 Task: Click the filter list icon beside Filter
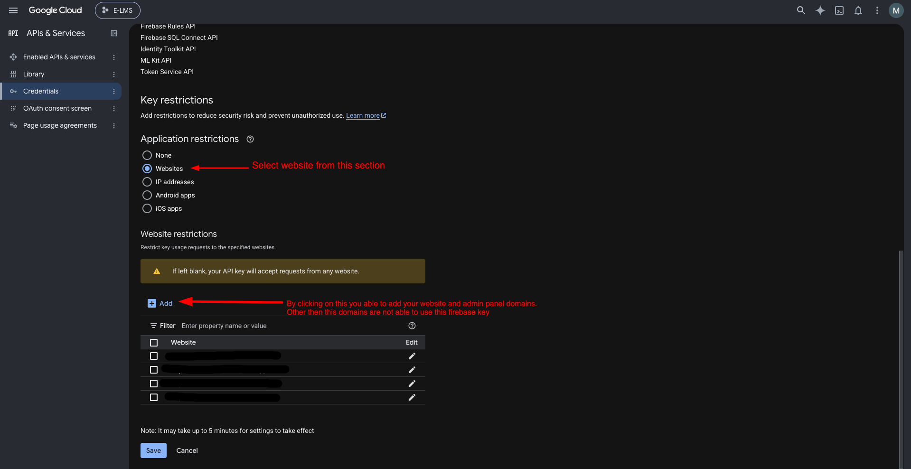point(154,326)
